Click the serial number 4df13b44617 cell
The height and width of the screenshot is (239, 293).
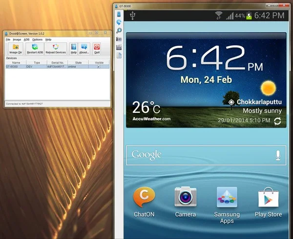(x=57, y=67)
